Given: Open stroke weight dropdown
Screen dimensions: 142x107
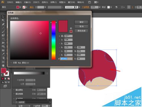Looking at the screenshot, I should (x=45, y=7).
